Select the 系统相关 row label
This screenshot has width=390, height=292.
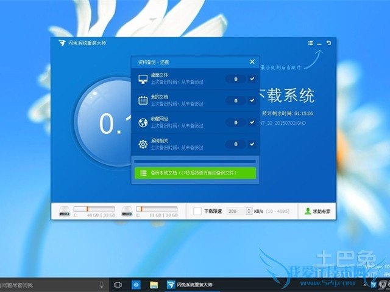coord(160,141)
